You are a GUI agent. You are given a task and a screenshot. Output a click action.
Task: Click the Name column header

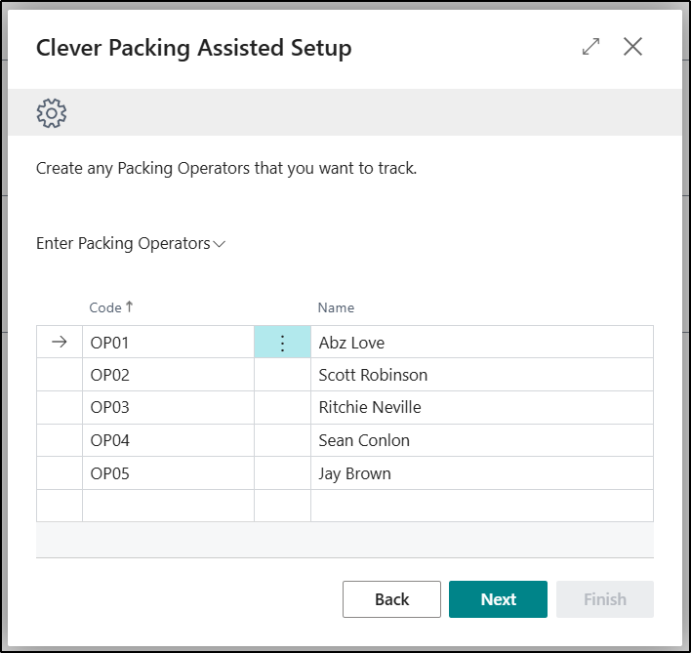pyautogui.click(x=336, y=307)
